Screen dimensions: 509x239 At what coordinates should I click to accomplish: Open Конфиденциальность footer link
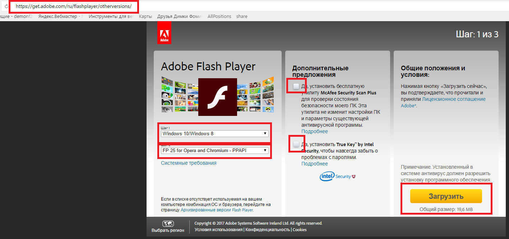coord(268,230)
